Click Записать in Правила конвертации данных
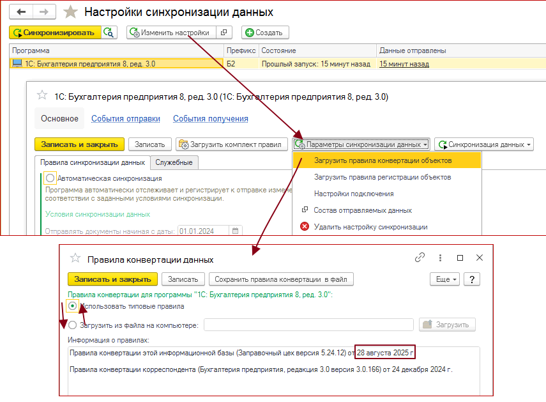The width and height of the screenshot is (546, 402). [x=183, y=279]
